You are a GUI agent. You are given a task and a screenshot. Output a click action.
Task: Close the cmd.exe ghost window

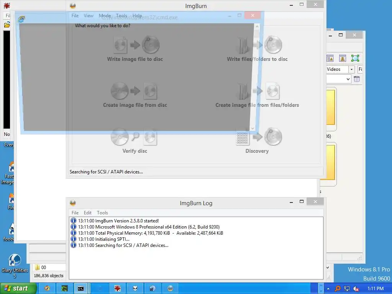coord(253,15)
